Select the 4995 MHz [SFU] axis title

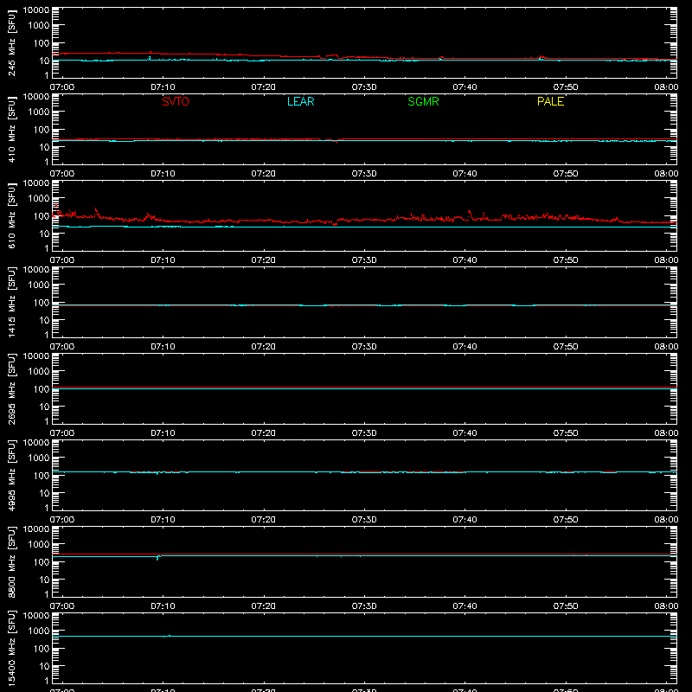click(x=11, y=475)
